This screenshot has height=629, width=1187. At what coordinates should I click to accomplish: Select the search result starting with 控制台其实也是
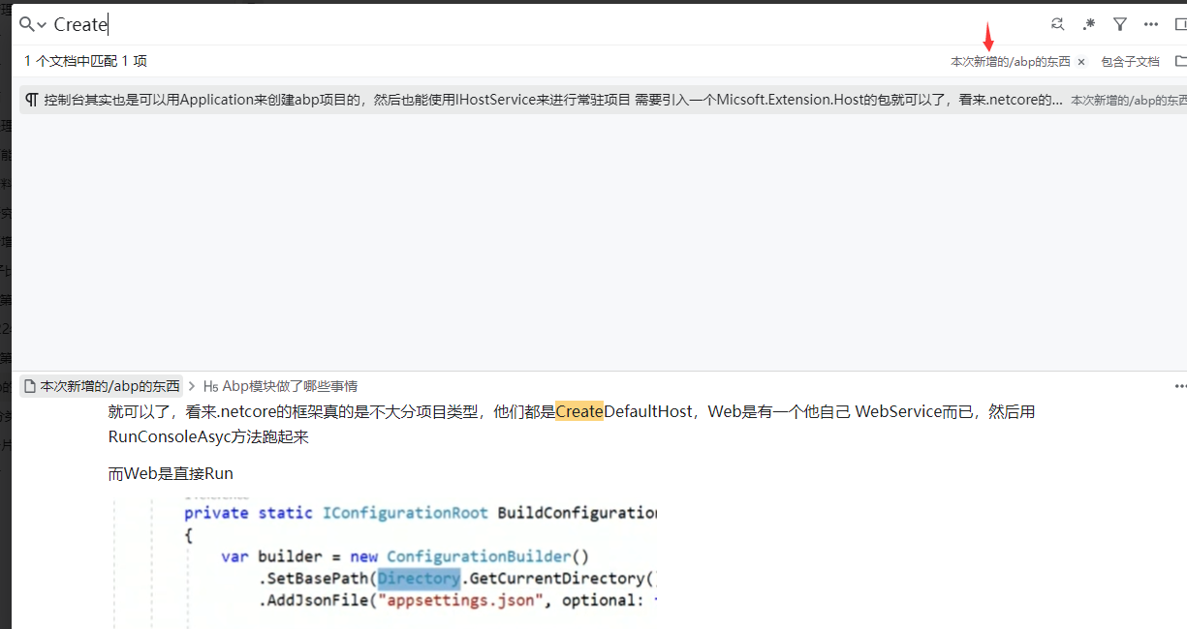tap(603, 100)
